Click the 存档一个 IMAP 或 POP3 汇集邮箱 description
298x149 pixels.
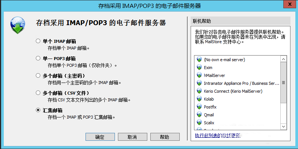coord(81,117)
